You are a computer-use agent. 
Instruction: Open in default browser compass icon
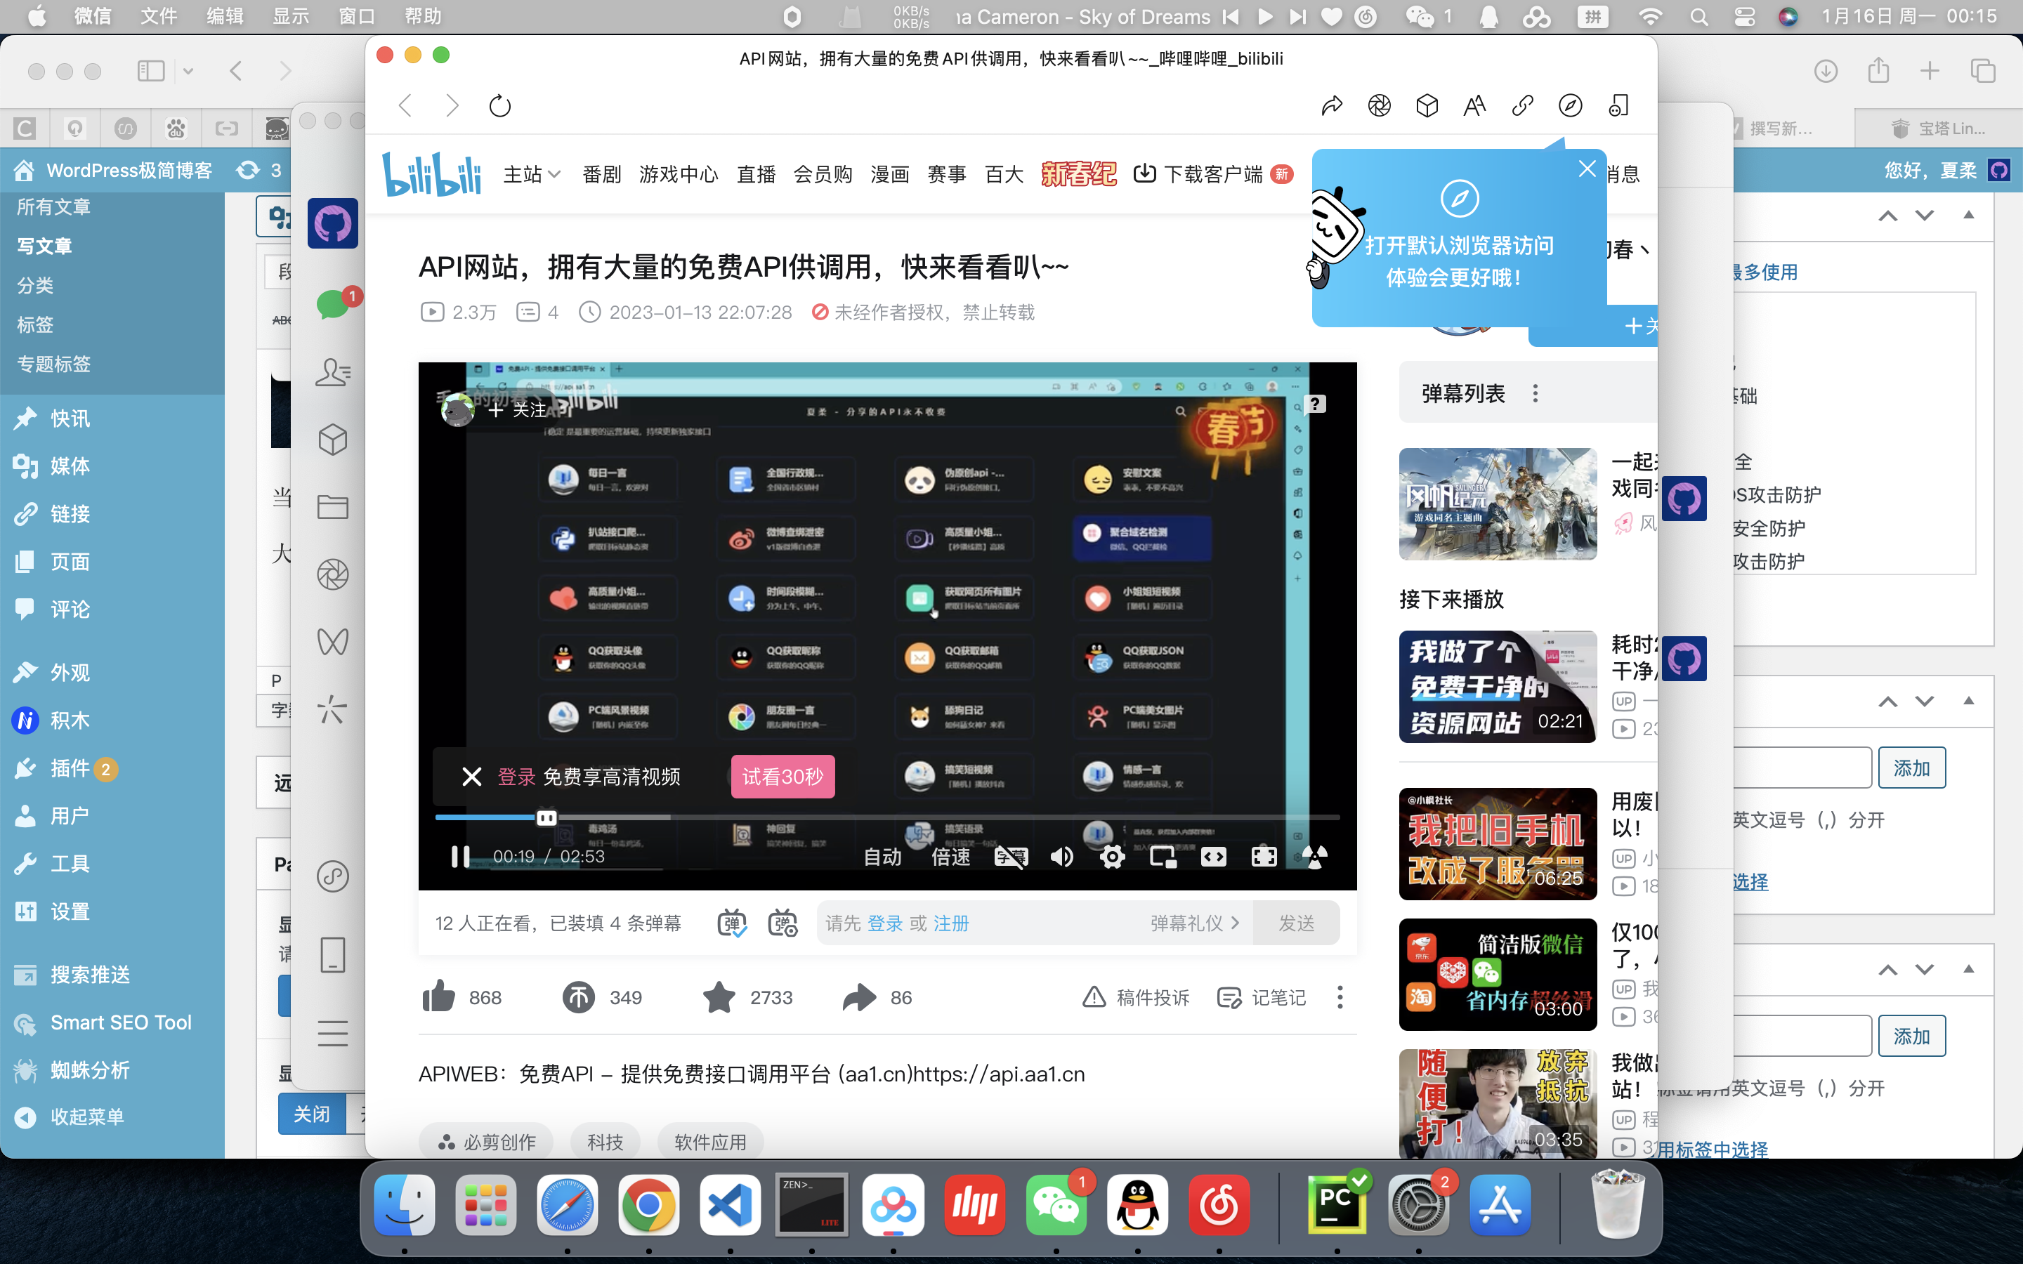click(x=1570, y=106)
